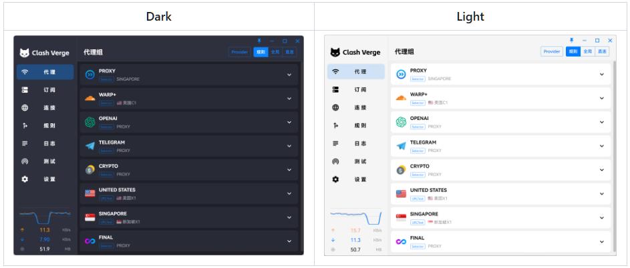Click the PROXY group icon in Dark window

click(x=90, y=75)
